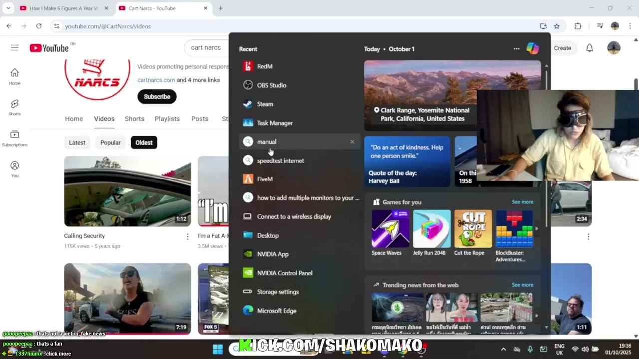639x359 pixels.
Task: Click the Chrome address bar URL
Action: [x=108, y=26]
